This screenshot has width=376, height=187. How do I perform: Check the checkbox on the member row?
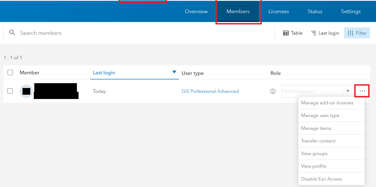[10, 91]
